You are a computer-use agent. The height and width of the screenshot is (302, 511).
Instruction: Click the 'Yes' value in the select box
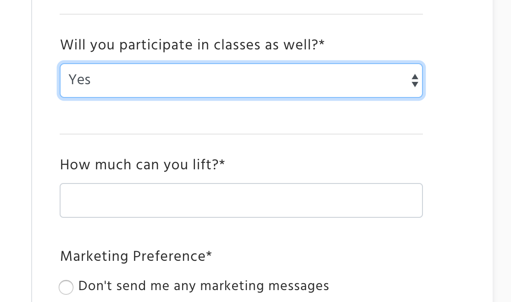point(80,80)
